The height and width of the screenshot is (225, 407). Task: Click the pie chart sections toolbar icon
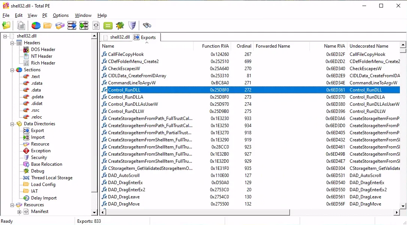pyautogui.click(x=36, y=25)
